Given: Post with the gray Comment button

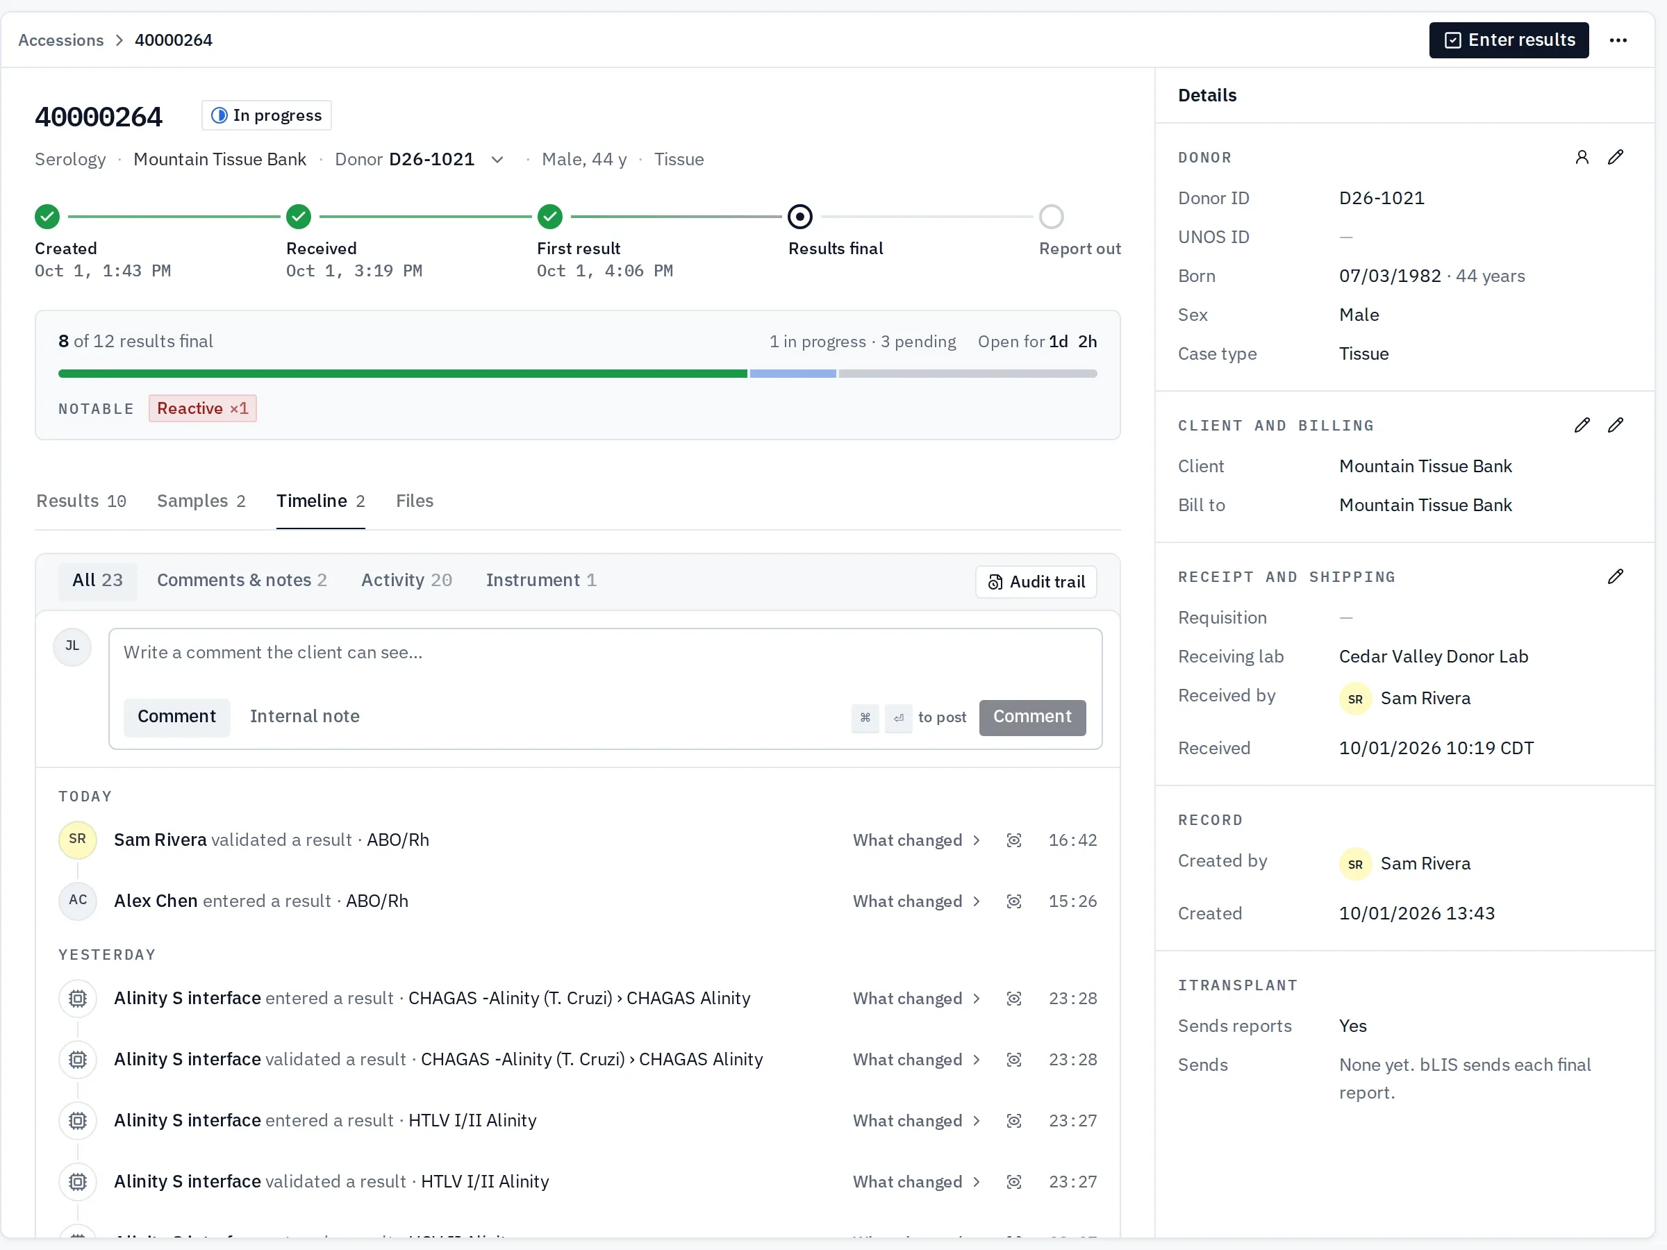Looking at the screenshot, I should [1031, 717].
